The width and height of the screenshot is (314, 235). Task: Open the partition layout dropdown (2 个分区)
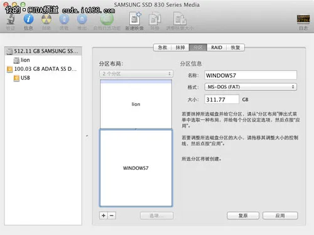coord(136,74)
